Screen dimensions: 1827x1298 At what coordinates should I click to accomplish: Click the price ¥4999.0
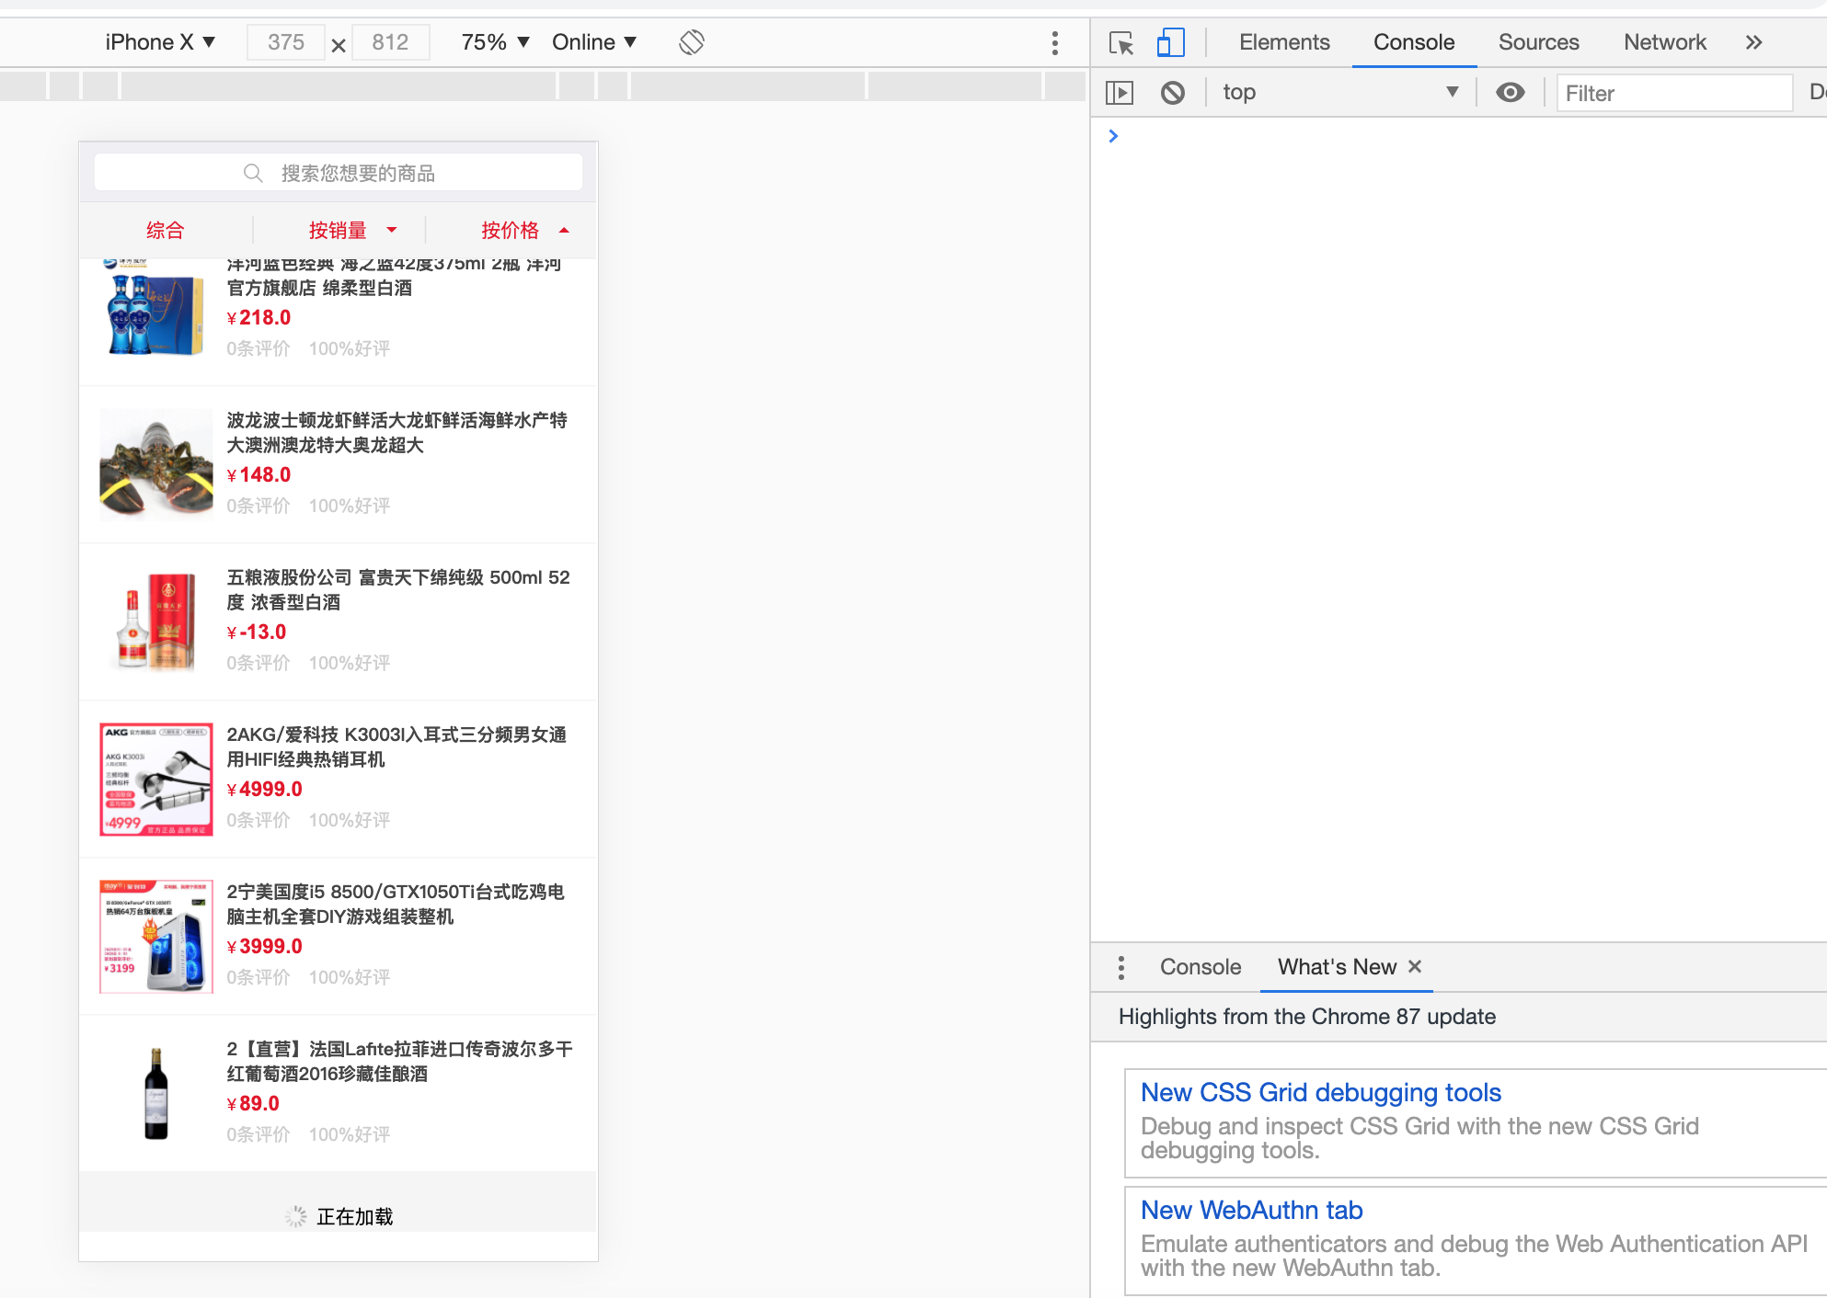[x=264, y=790]
